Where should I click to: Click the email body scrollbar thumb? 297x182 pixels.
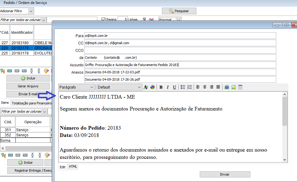pos(284,111)
